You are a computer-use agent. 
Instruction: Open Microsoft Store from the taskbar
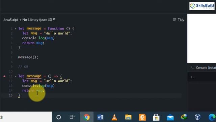click(156, 117)
